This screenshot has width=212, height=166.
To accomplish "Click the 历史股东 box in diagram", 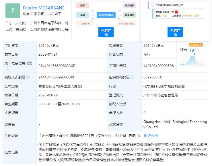I will [85, 24].
